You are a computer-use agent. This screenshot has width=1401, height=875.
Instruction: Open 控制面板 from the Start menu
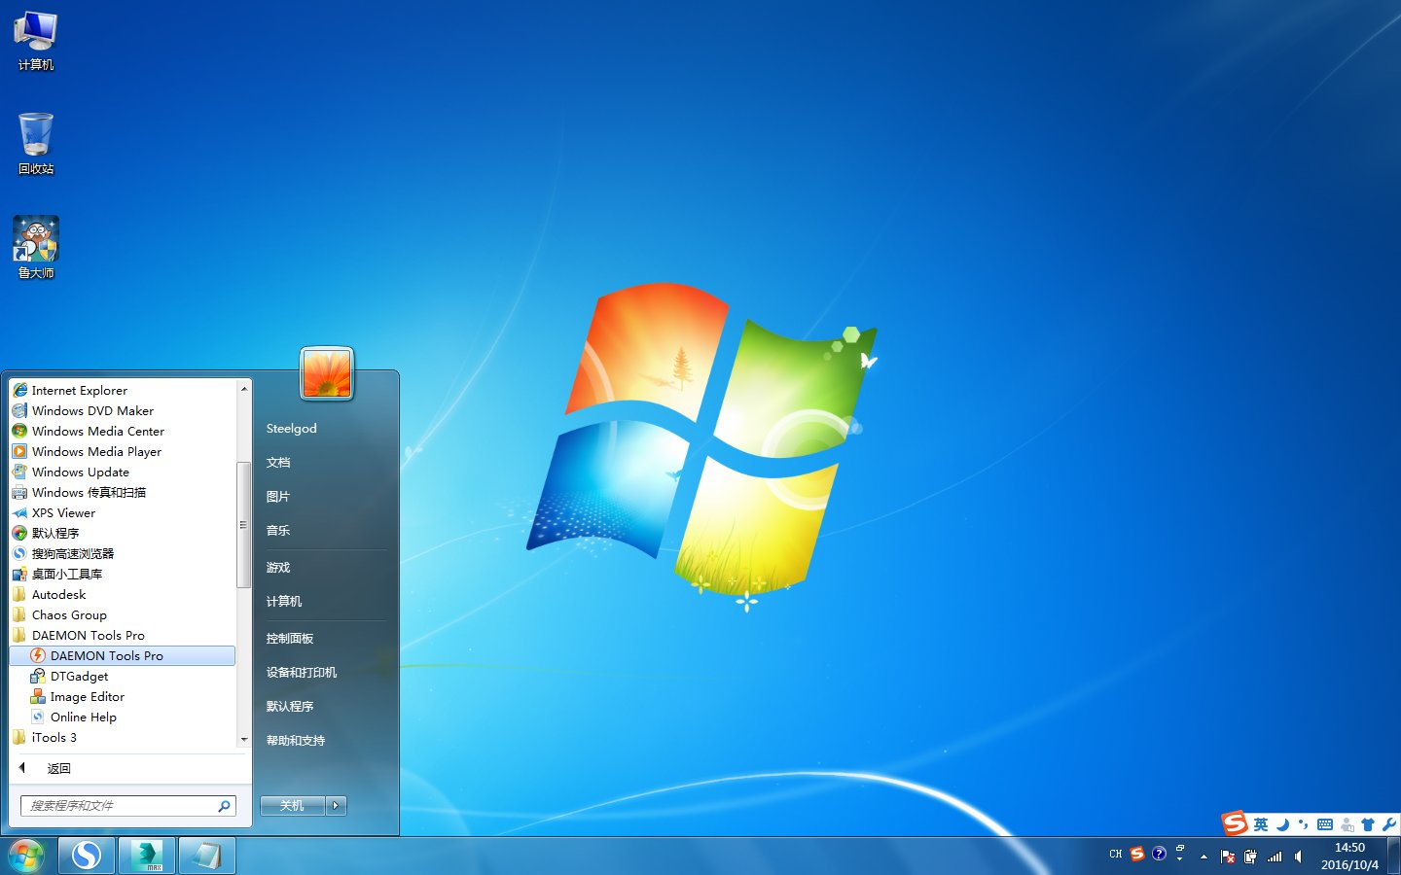[x=290, y=637]
